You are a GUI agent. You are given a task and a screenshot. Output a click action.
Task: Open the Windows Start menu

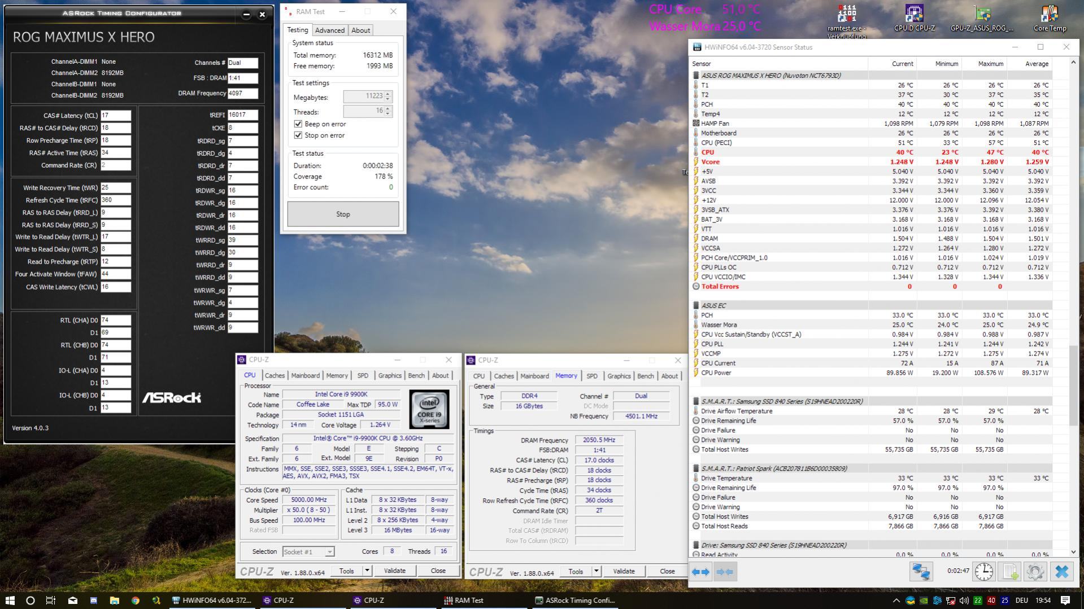[x=10, y=600]
